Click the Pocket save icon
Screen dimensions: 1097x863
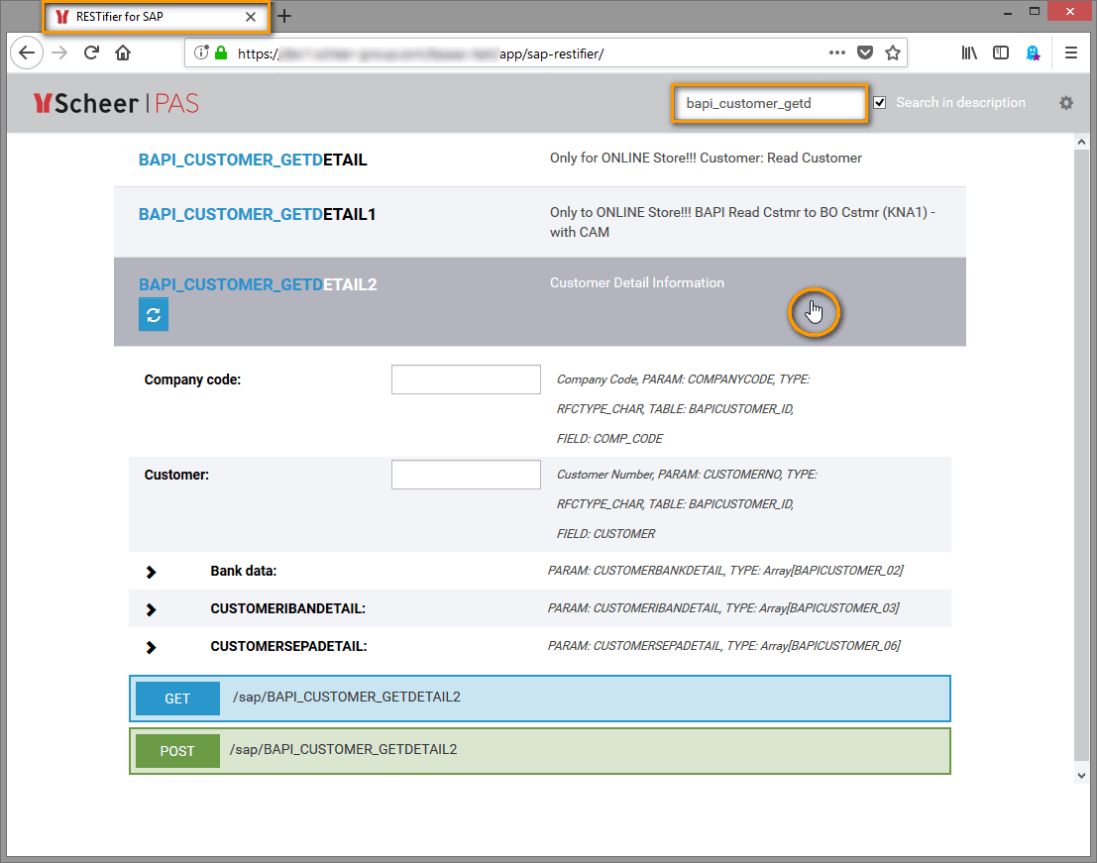pos(865,53)
